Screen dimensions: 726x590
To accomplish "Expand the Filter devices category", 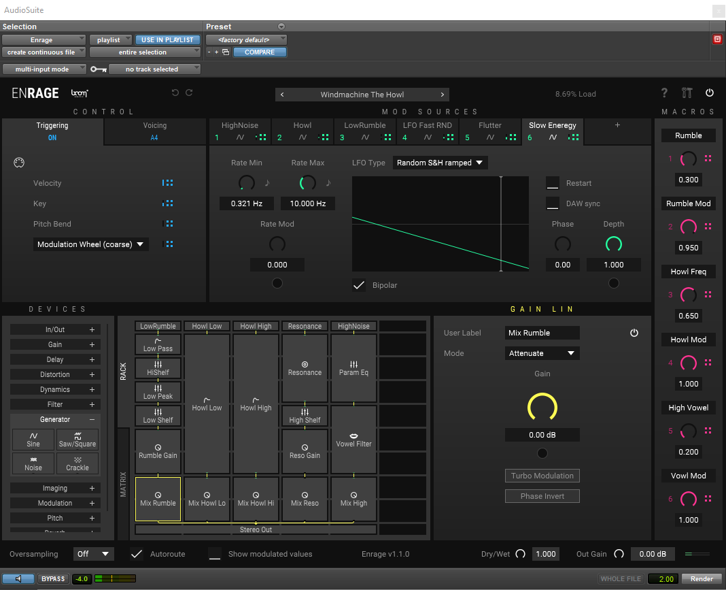I will 55,404.
